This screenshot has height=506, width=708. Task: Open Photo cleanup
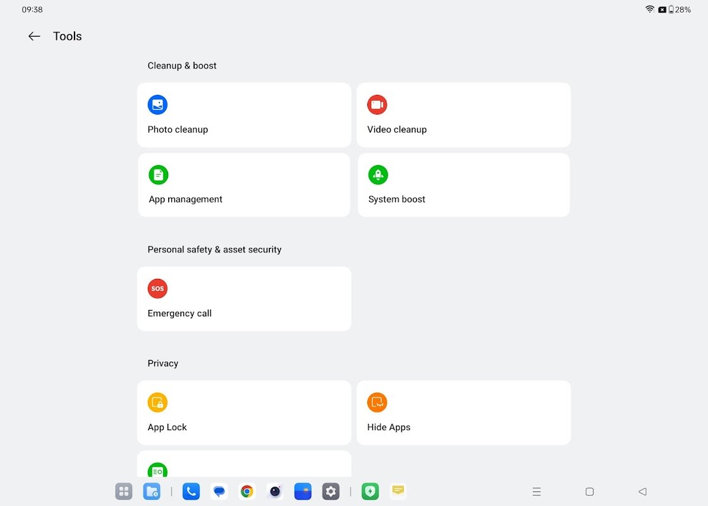point(244,114)
